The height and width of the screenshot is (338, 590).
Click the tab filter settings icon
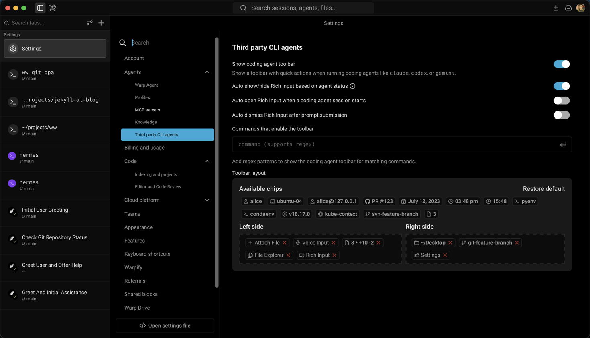(90, 23)
